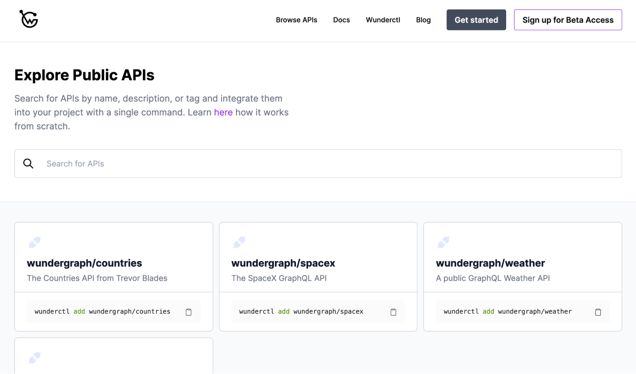Open the wundergraph/weather card title
This screenshot has width=636, height=374.
[x=490, y=263]
